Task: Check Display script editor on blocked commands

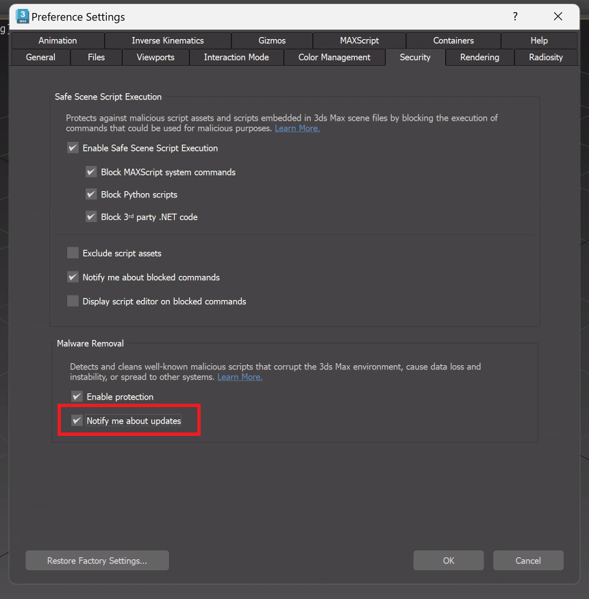Action: pyautogui.click(x=73, y=301)
